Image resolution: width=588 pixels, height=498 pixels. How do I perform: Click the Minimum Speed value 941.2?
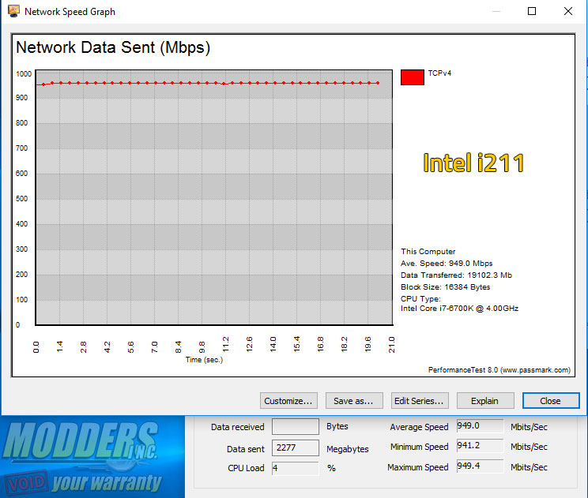click(x=480, y=446)
